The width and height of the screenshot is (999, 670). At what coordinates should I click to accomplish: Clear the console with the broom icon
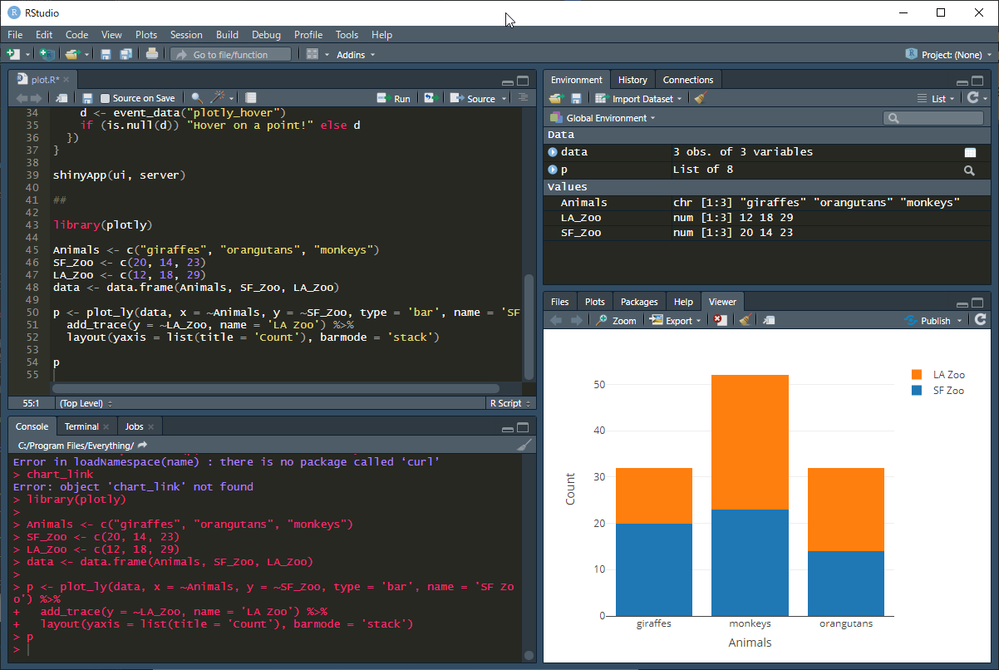524,445
